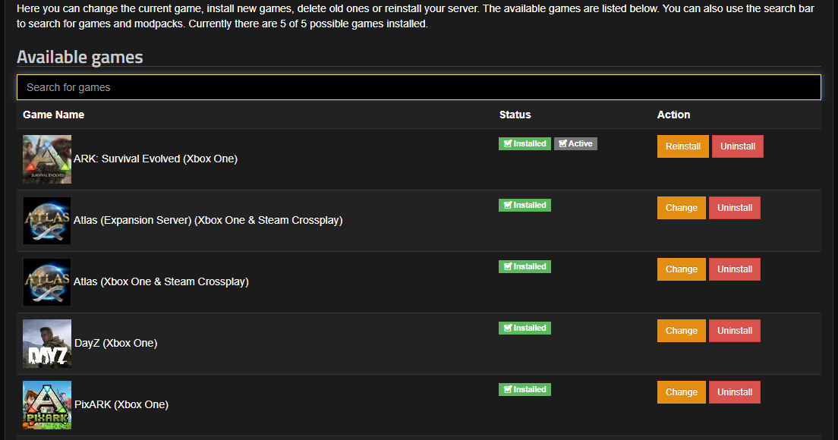Click the PixARK game thumbnail
838x440 pixels.
click(x=47, y=405)
